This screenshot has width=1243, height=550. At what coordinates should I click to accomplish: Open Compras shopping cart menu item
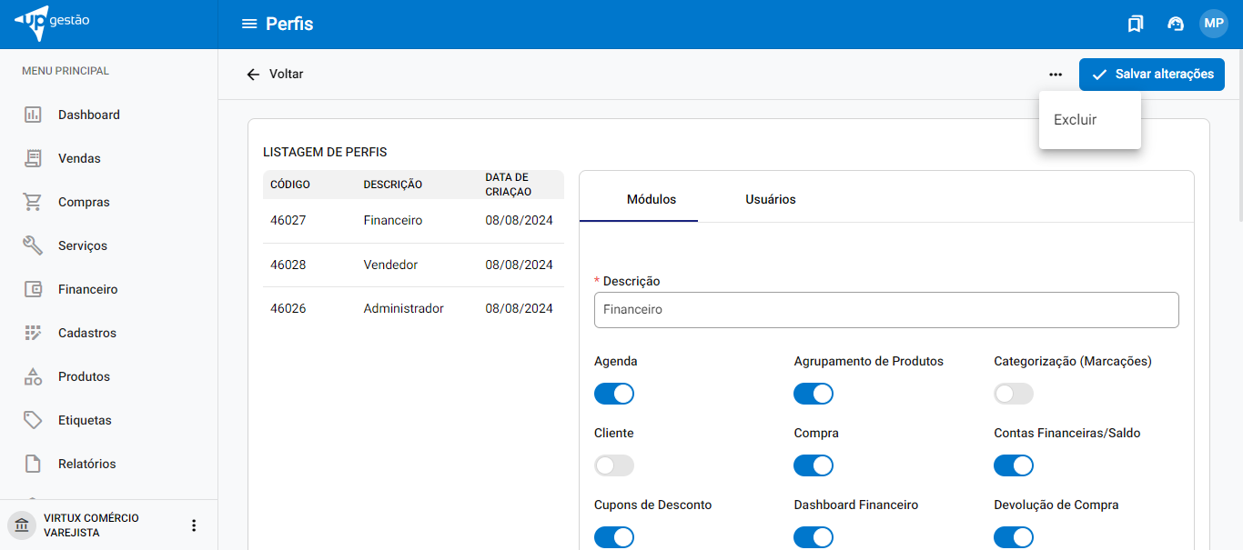tap(83, 202)
